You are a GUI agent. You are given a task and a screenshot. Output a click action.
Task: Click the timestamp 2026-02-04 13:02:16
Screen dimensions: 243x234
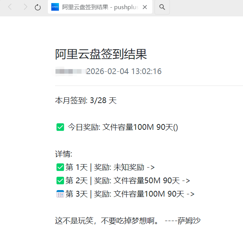124,71
